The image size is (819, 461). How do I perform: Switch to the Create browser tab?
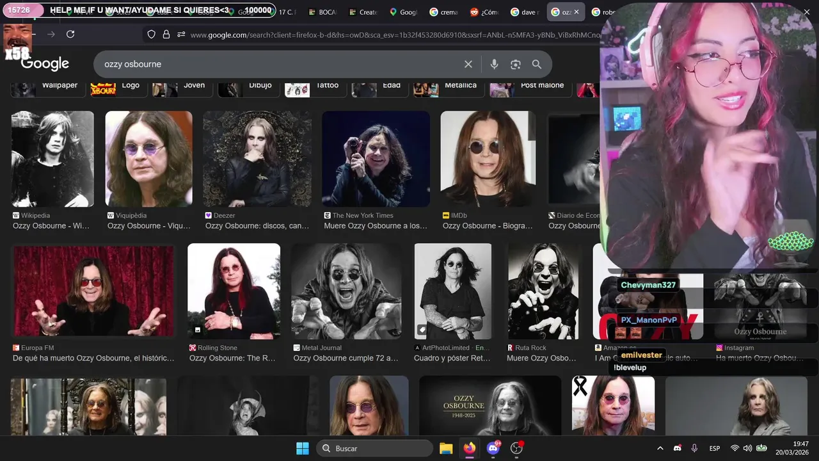click(364, 12)
